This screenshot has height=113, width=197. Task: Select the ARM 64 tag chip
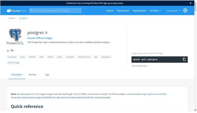[32, 57]
